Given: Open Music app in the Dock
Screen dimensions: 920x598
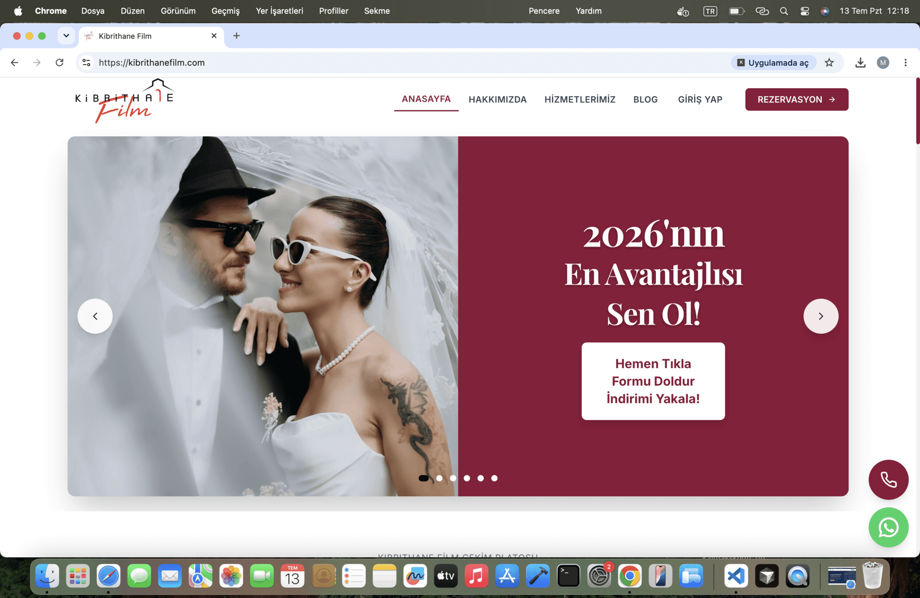Looking at the screenshot, I should click(476, 575).
